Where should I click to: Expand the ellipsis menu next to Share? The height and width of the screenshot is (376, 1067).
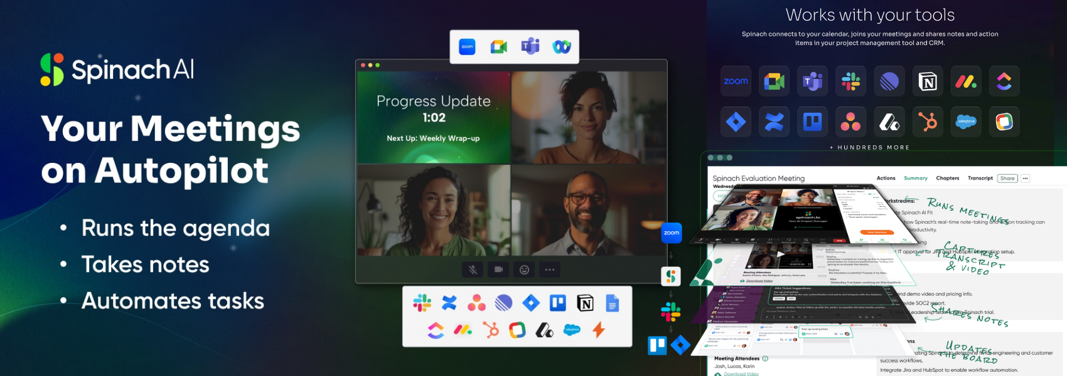tap(1025, 179)
